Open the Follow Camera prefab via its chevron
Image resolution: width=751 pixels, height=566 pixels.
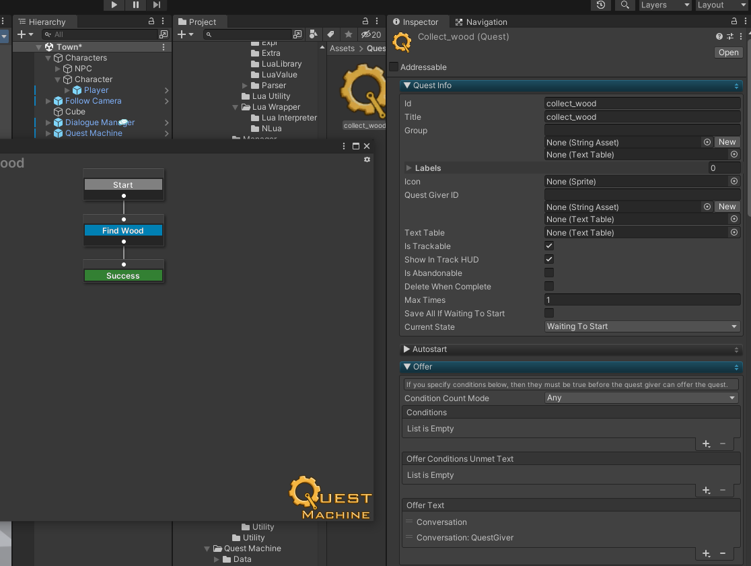(166, 101)
